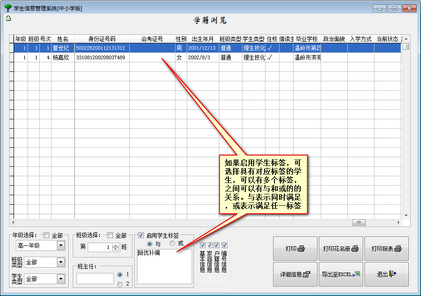Click the 打印 print button
The width and height of the screenshot is (421, 296).
tap(295, 249)
